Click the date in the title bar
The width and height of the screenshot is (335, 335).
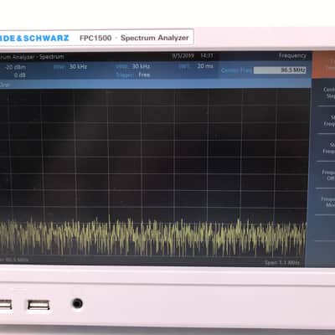[x=183, y=56]
